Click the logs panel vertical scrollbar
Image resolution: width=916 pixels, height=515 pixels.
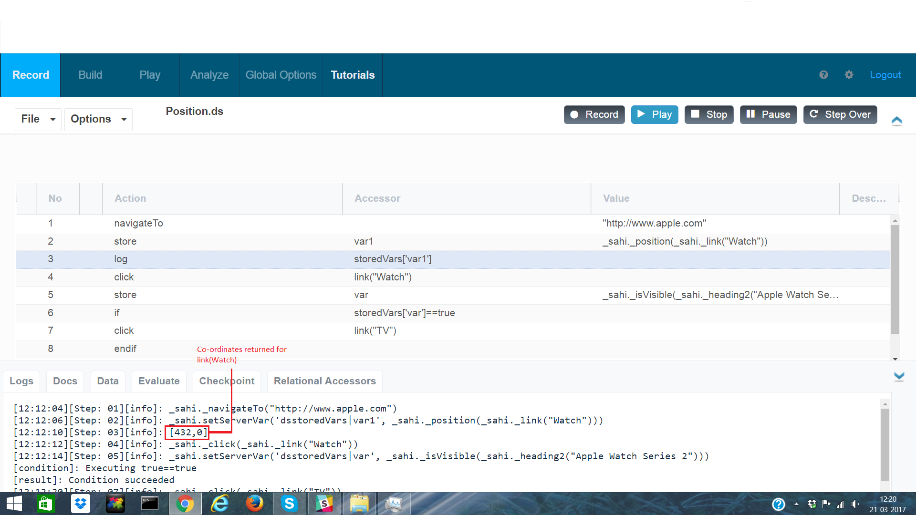(885, 444)
